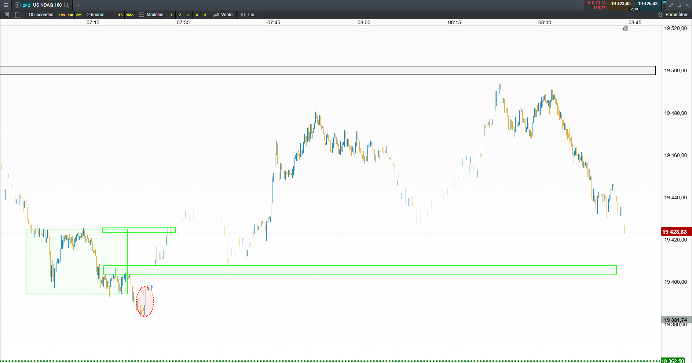Open the 10 secondes timeframe dropdown
This screenshot has height=363, width=692.
click(41, 15)
